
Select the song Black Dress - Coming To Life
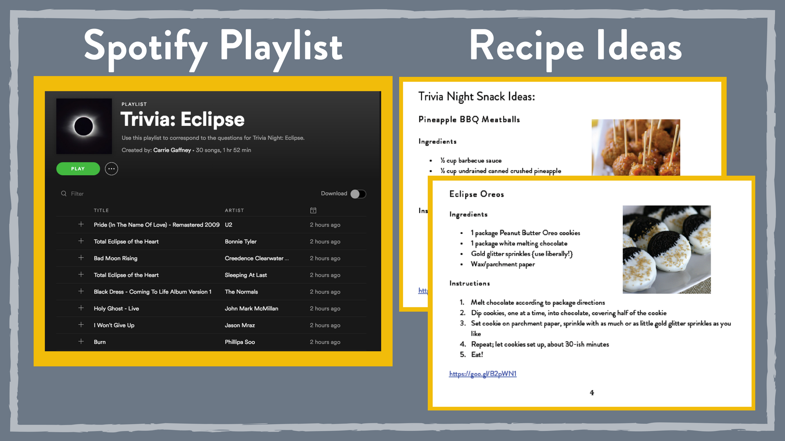[153, 292]
